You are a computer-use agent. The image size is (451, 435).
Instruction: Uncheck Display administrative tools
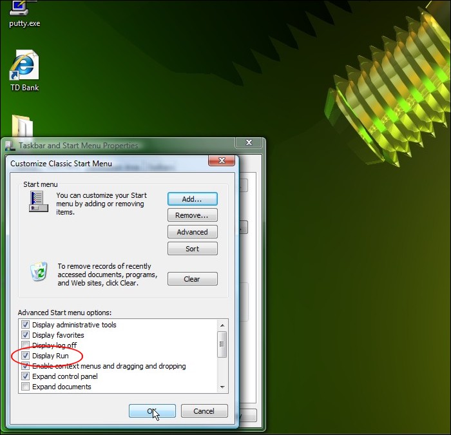(26, 325)
